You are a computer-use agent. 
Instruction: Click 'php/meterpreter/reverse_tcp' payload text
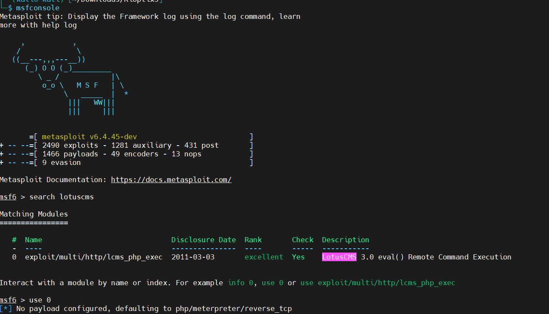(234, 308)
